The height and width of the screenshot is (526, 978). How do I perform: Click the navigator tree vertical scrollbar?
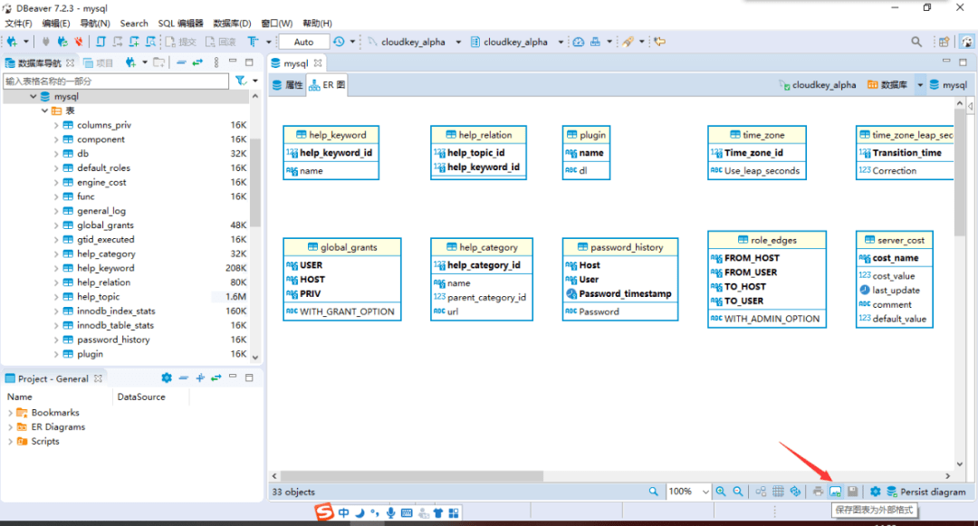tap(255, 182)
